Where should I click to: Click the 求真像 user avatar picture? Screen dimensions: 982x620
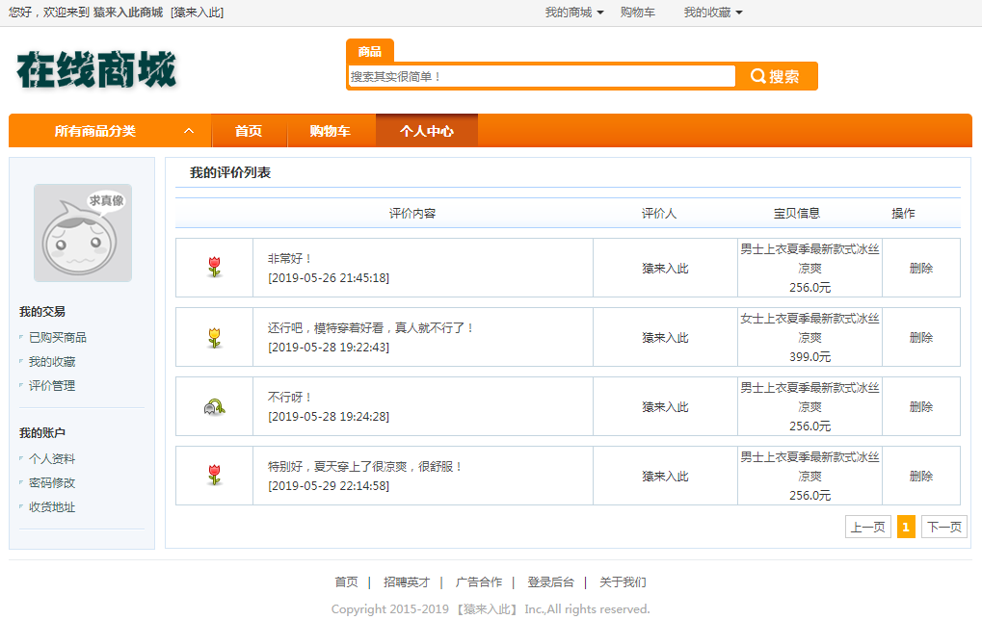(x=83, y=233)
